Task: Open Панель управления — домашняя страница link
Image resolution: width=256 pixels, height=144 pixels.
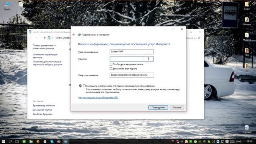Action: 44,47
